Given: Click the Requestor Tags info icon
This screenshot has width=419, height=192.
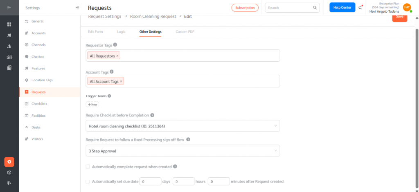Looking at the screenshot, I should [115, 45].
